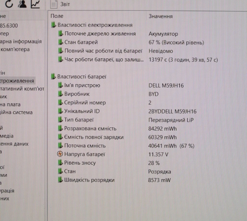
Task: Open the системна плата sidebar item
Action: click(10, 104)
